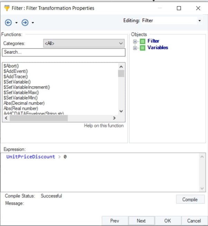Open Help on this function link
This screenshot has width=208, height=226.
[104, 126]
